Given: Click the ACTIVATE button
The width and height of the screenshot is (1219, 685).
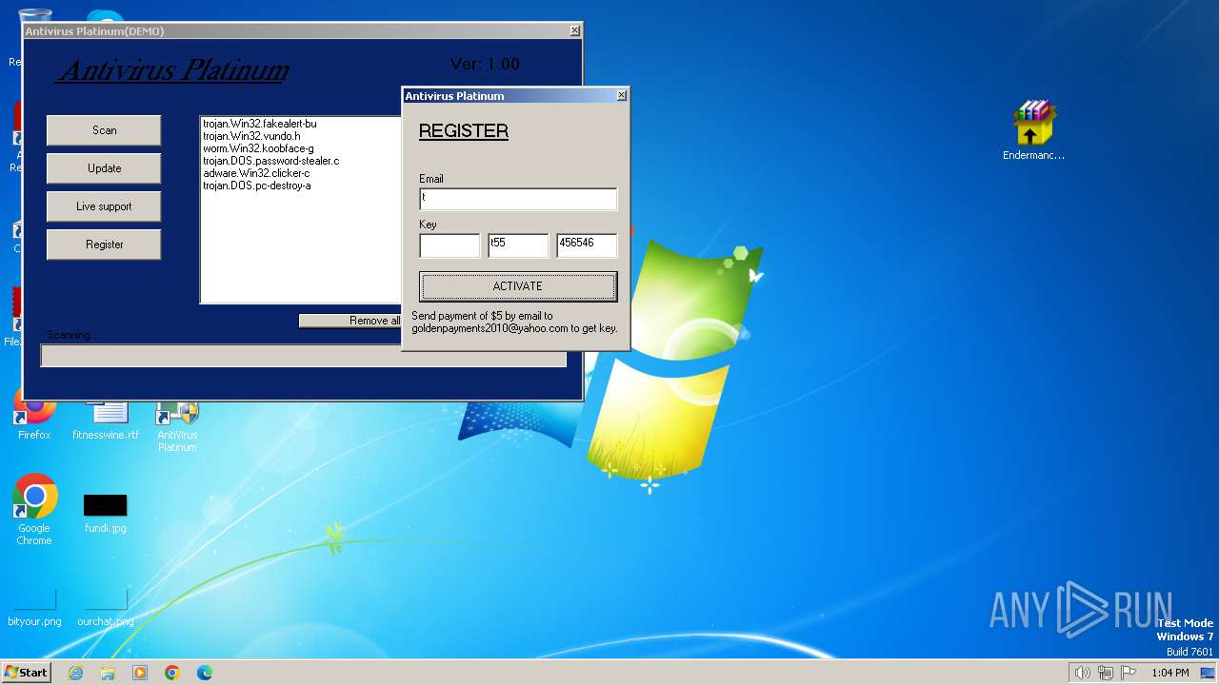Looking at the screenshot, I should coord(518,286).
